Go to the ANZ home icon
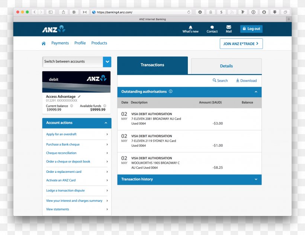This screenshot has height=235, width=305. coord(44,44)
